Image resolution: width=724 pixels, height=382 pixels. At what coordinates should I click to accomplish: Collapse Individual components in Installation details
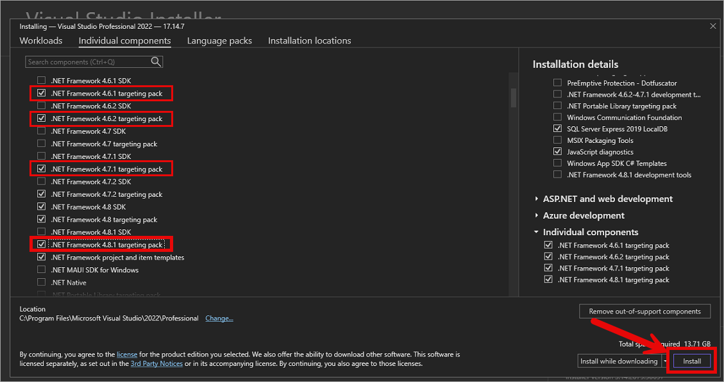536,232
